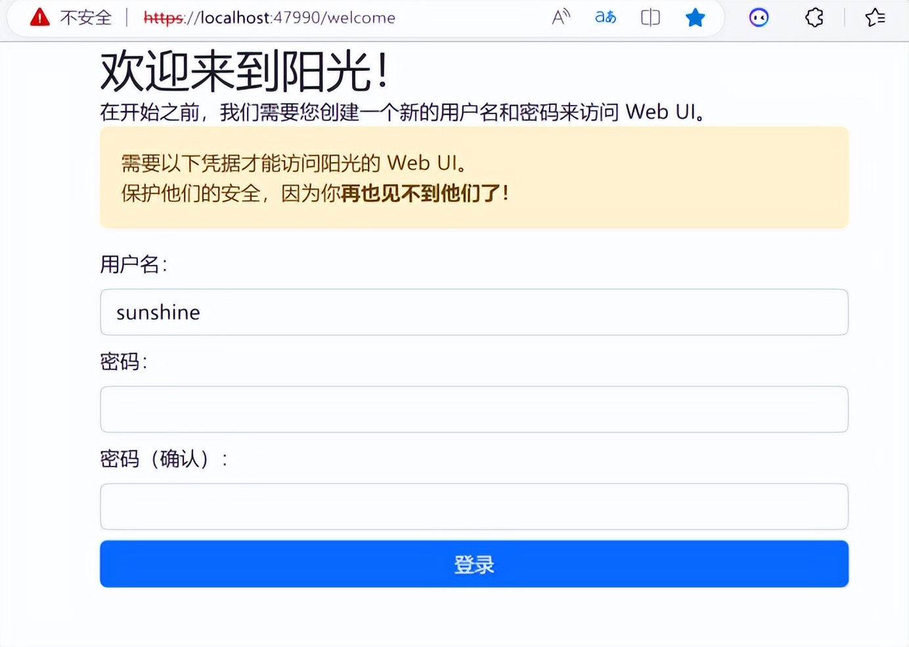Screen dimensions: 909x647
Task: Click the username field containing sunshine
Action: [474, 312]
